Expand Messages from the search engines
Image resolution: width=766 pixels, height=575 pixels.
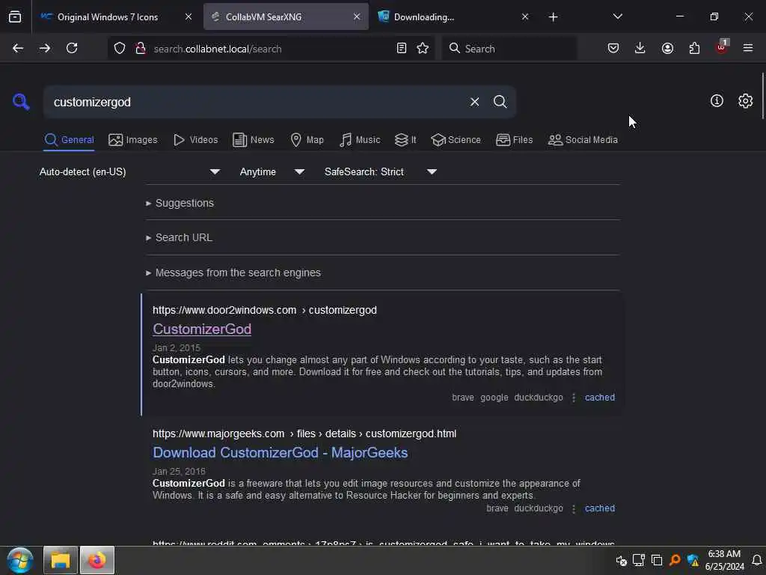pos(233,273)
